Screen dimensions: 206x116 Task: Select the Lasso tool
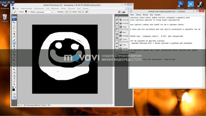(14, 28)
